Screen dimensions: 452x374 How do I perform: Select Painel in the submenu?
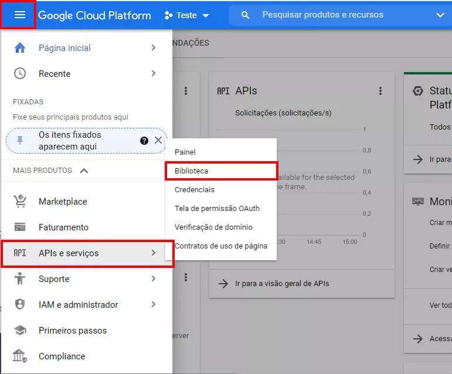pyautogui.click(x=221, y=152)
